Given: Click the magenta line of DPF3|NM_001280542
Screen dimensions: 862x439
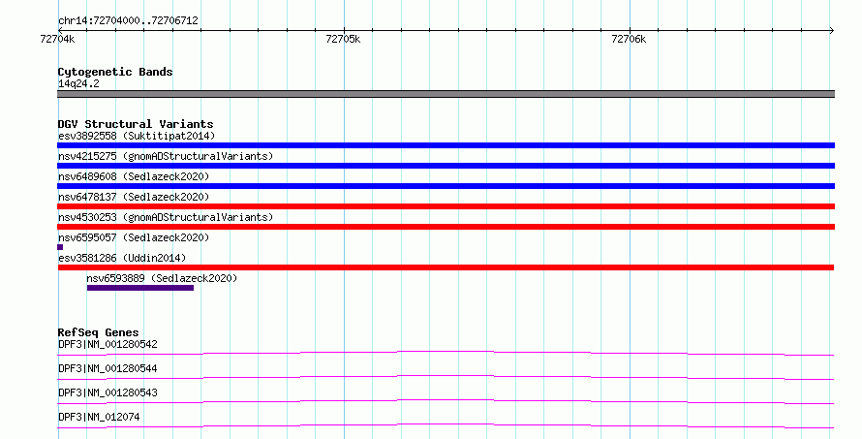Looking at the screenshot, I should tap(446, 353).
